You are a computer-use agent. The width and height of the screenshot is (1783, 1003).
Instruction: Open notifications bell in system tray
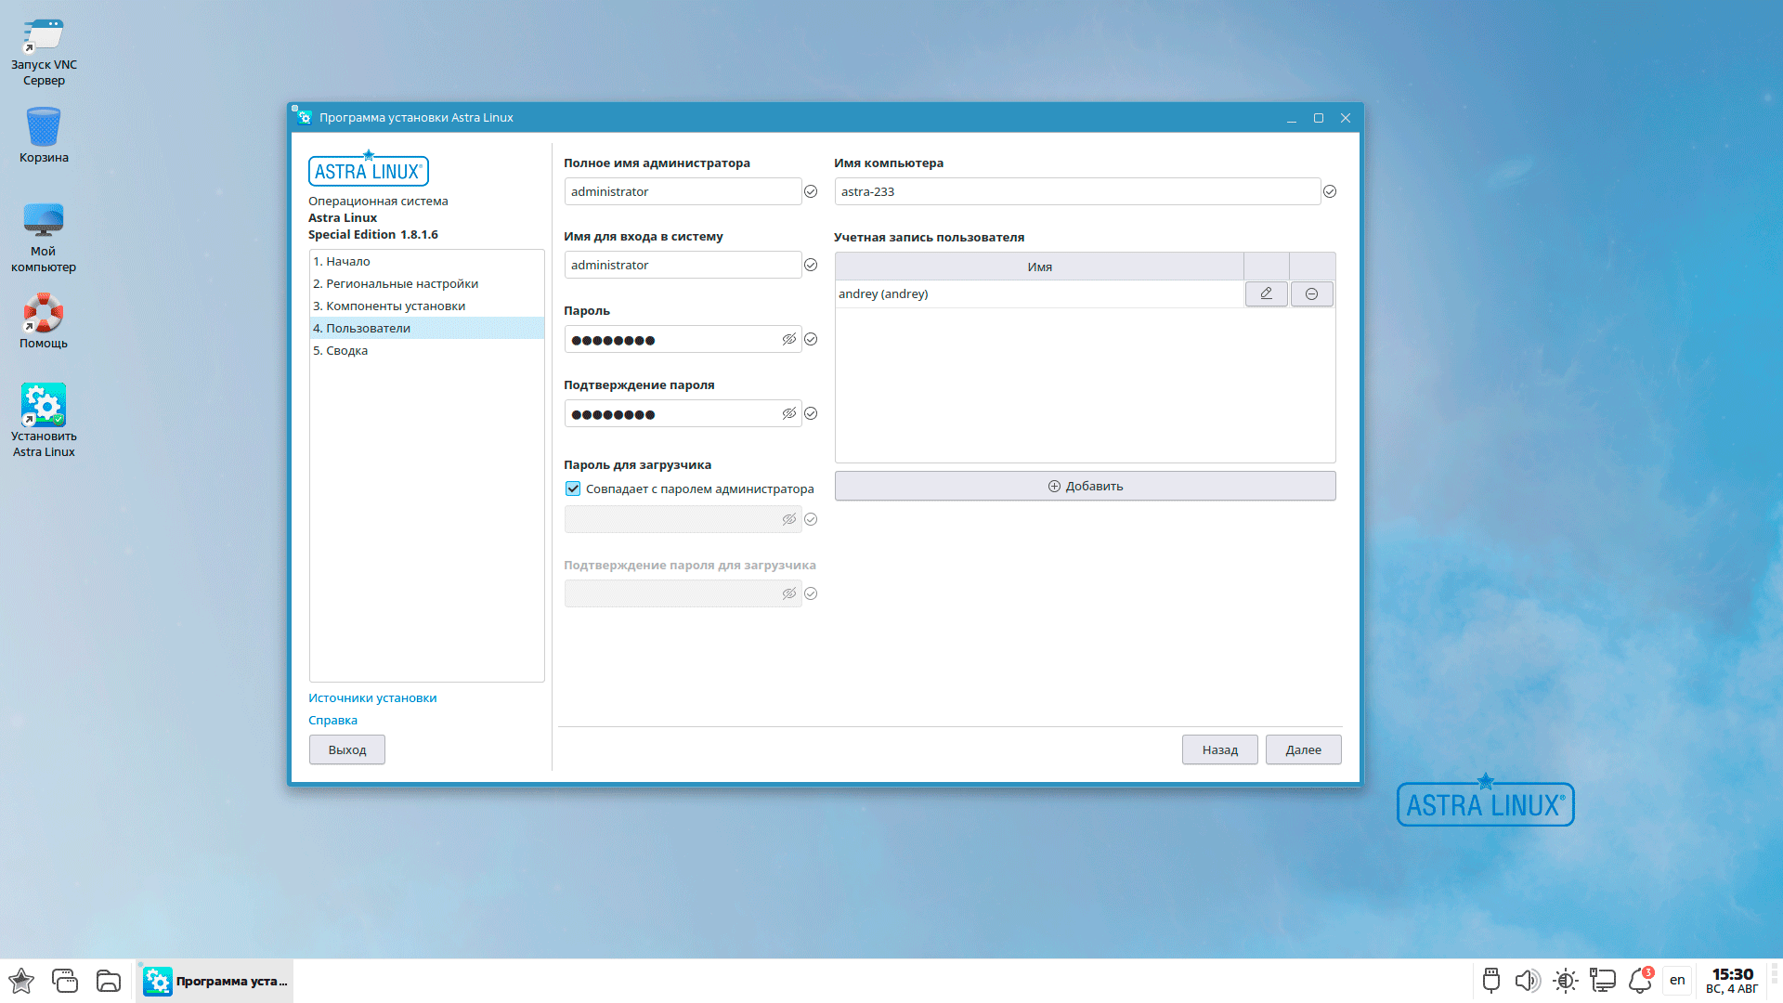[x=1639, y=981]
